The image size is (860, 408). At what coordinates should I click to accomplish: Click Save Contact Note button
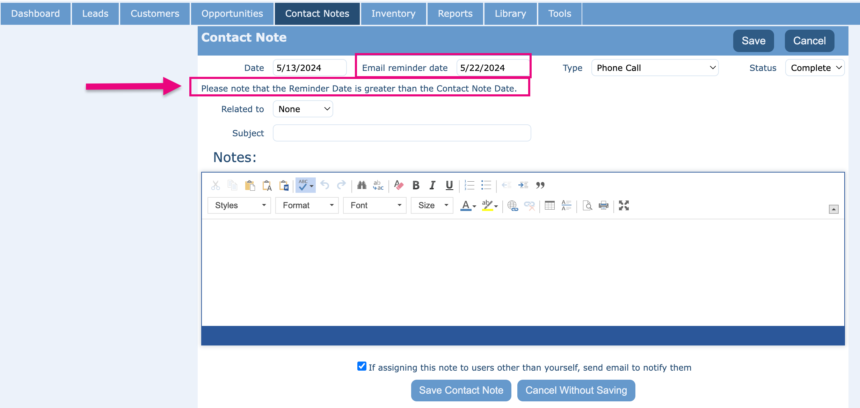tap(461, 390)
